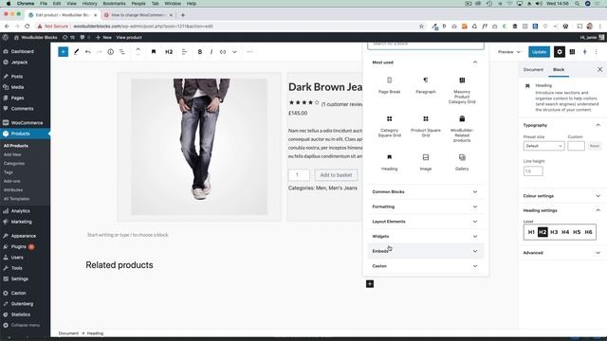
Task: Click the font size Reset button
Action: coord(595,146)
